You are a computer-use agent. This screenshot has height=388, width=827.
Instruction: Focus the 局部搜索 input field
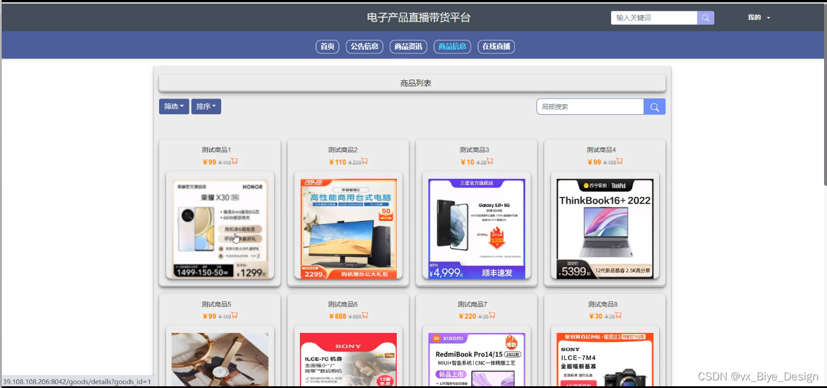tap(590, 107)
